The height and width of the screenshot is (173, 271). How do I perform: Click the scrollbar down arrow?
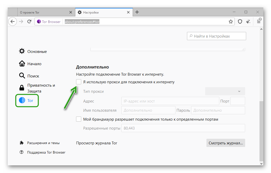tap(261, 164)
